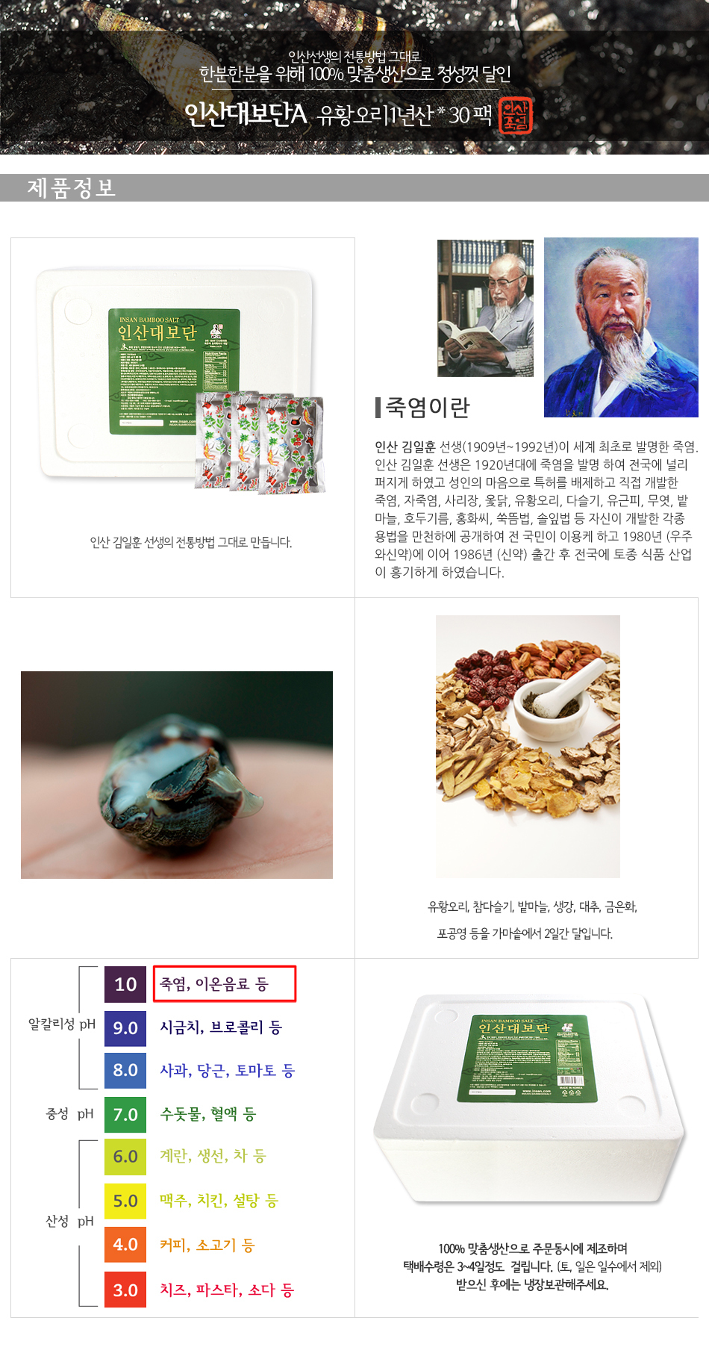
Task: Click the pH 5.0 yellow color block
Action: click(125, 1201)
